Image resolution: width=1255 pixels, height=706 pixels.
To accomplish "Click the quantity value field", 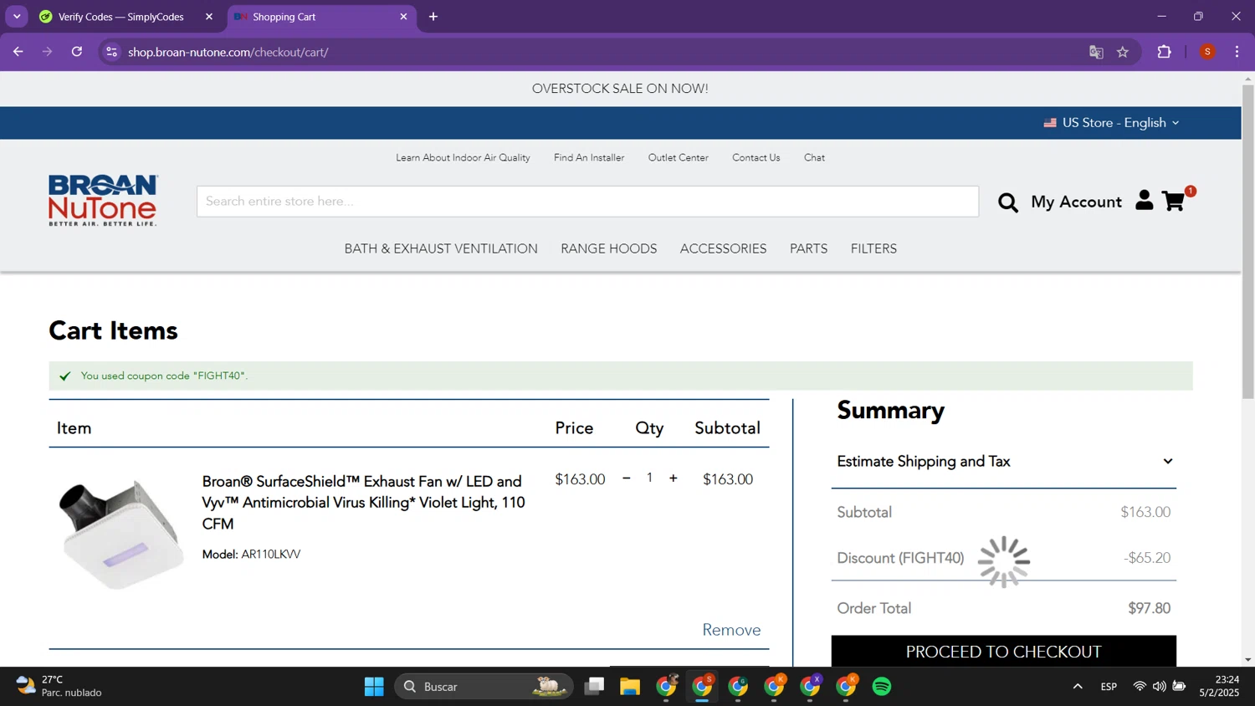I will click(x=649, y=478).
